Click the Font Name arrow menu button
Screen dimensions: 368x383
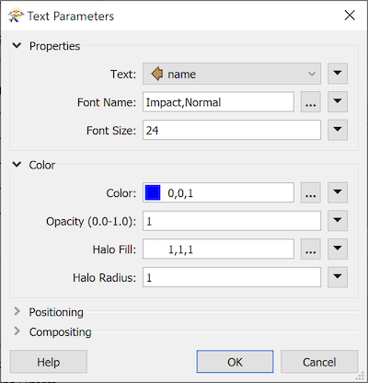[338, 102]
